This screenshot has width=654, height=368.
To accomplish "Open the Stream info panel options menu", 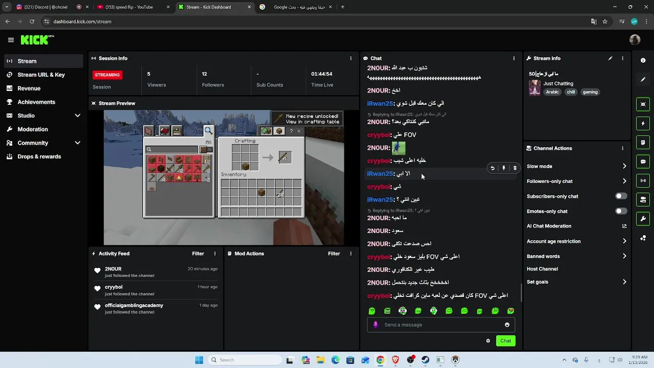I will point(622,58).
